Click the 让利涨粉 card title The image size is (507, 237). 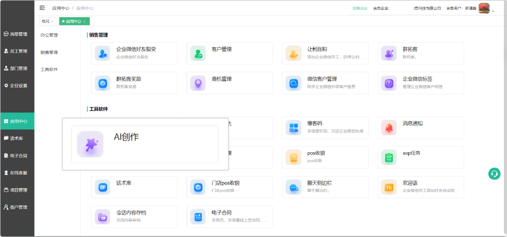click(317, 49)
